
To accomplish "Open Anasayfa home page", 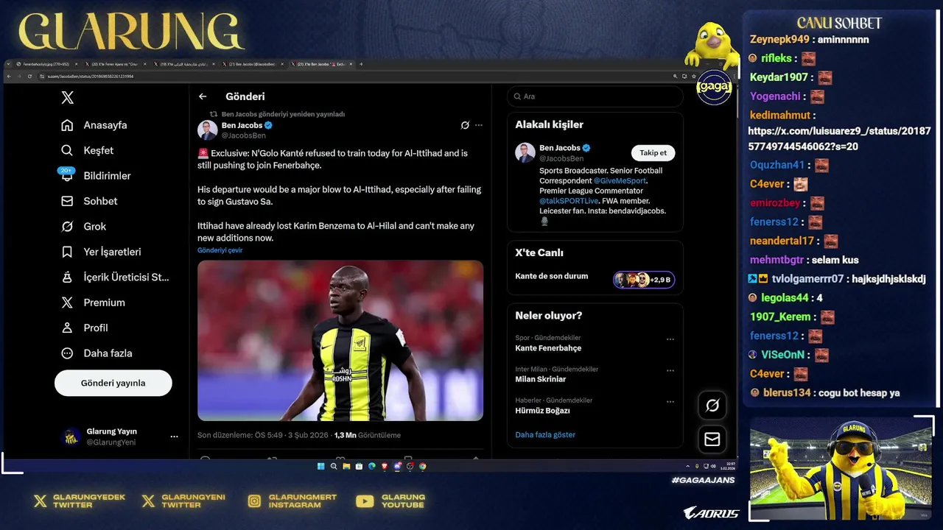I will pos(94,125).
